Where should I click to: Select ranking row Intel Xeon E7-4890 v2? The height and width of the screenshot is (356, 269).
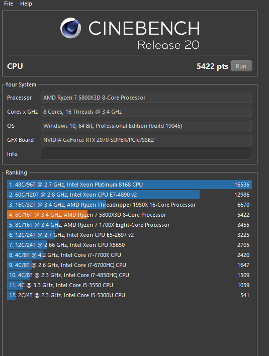[x=129, y=195]
